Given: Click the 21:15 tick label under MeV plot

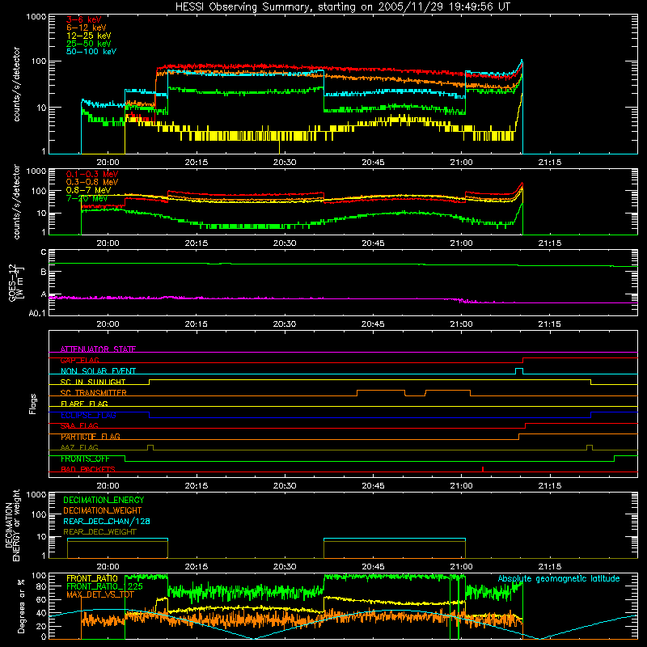Looking at the screenshot, I should click(x=550, y=243).
